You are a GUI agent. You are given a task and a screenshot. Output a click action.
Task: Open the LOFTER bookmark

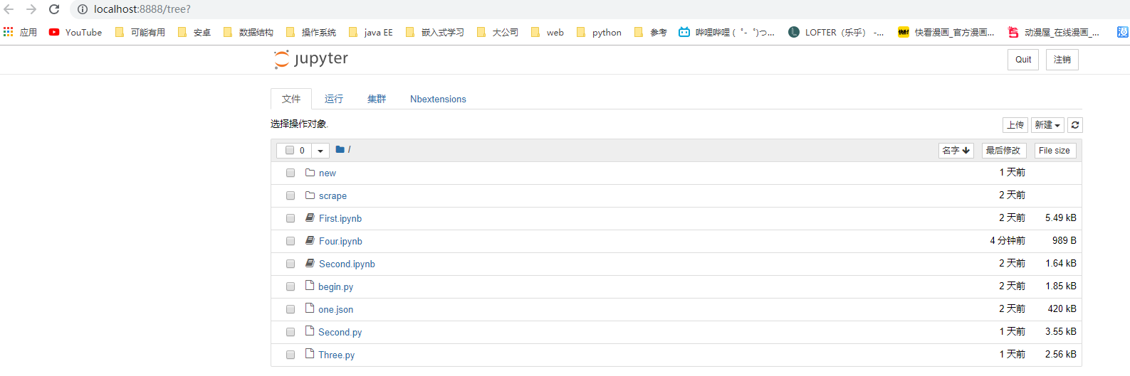point(836,32)
